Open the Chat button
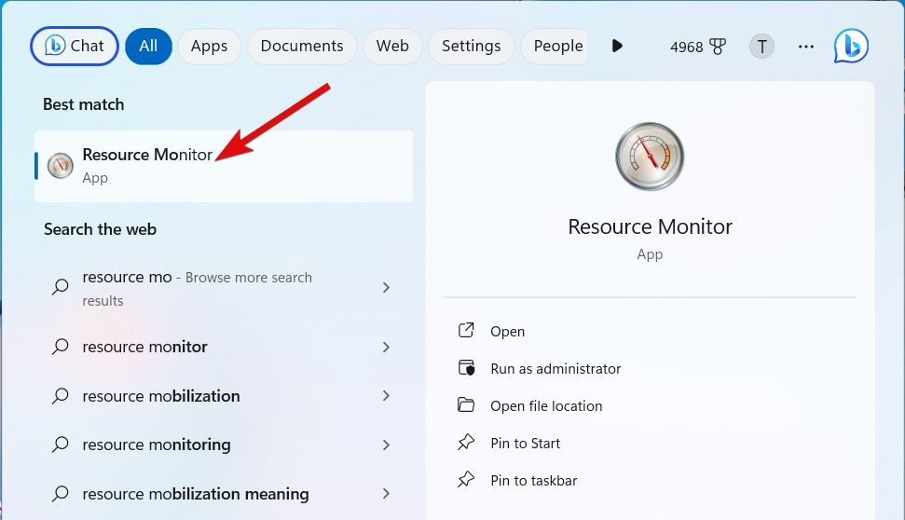This screenshot has height=520, width=905. click(75, 46)
